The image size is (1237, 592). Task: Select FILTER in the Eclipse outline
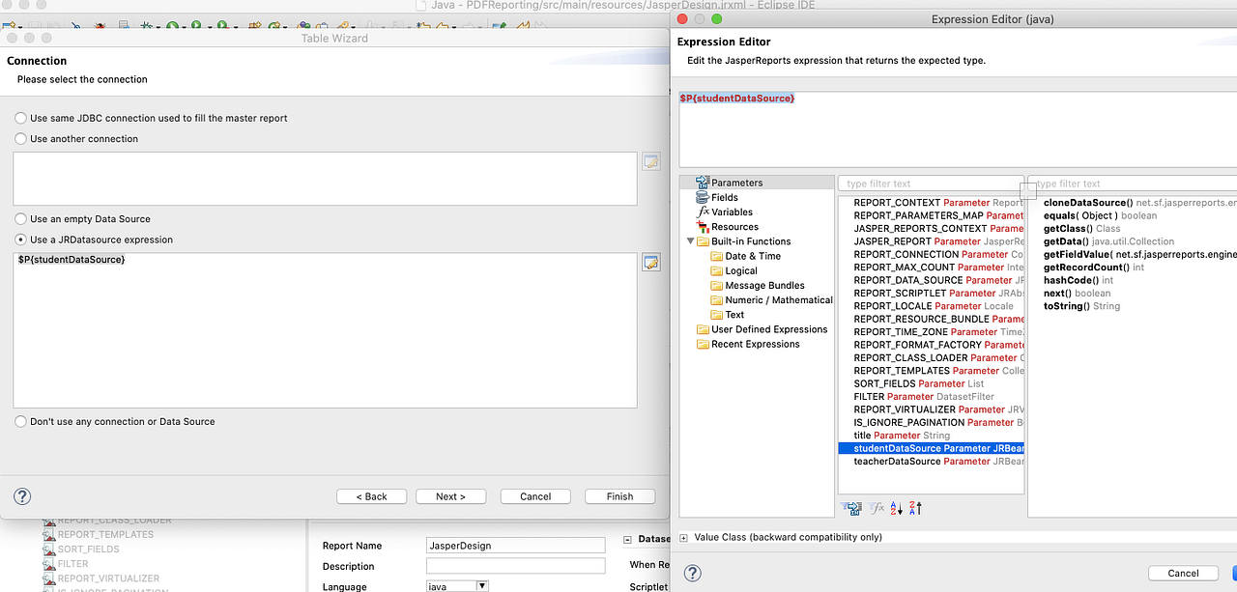[72, 563]
